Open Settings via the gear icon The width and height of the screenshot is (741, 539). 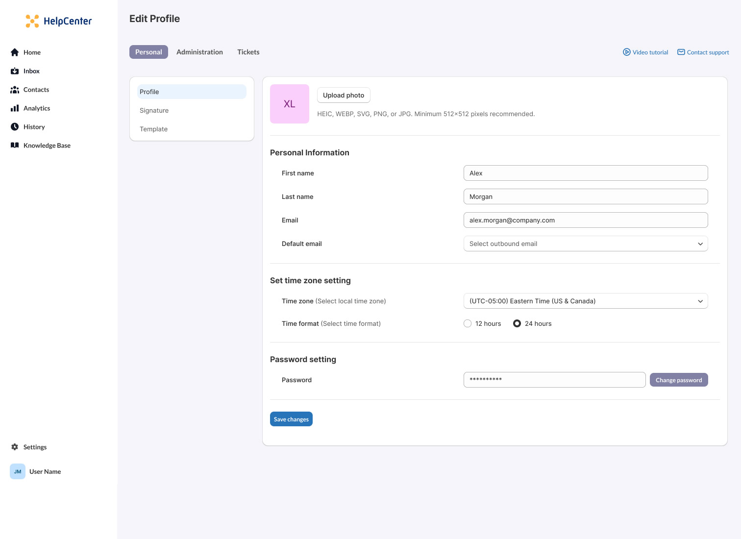[x=14, y=447]
